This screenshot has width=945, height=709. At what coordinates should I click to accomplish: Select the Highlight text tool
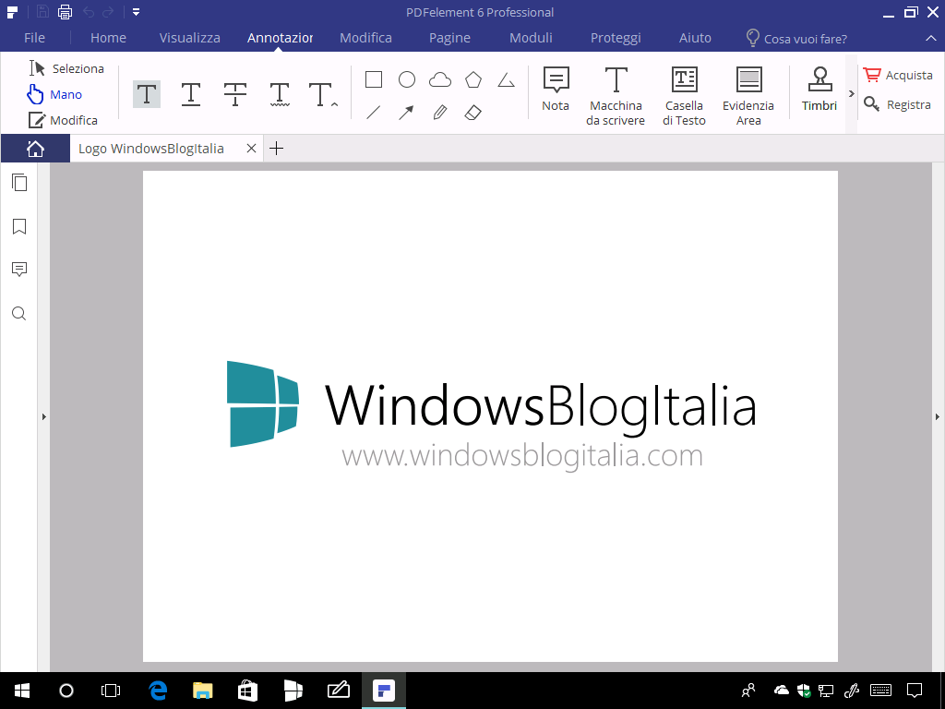tap(147, 94)
